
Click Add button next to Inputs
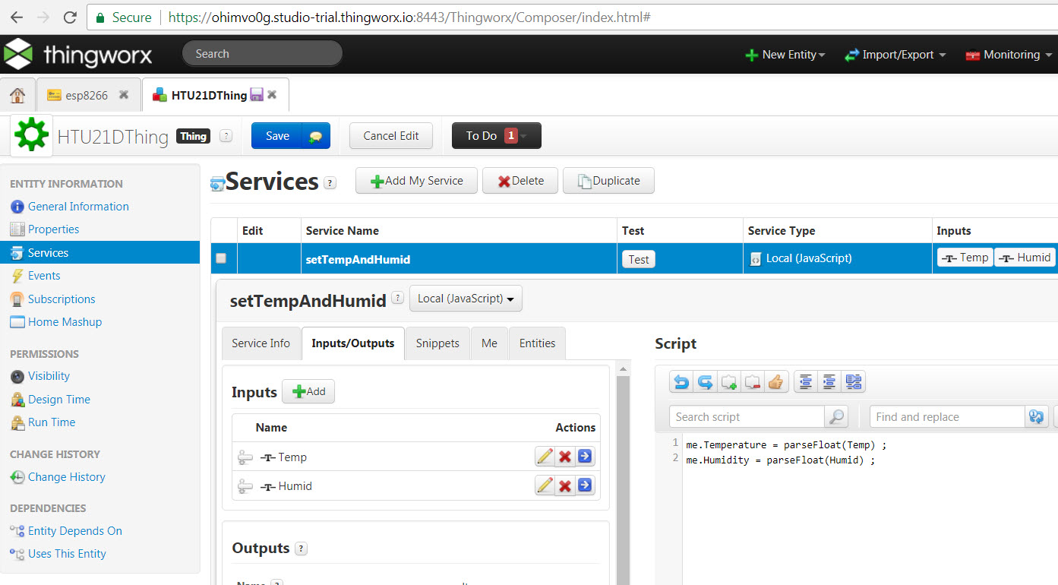[308, 392]
